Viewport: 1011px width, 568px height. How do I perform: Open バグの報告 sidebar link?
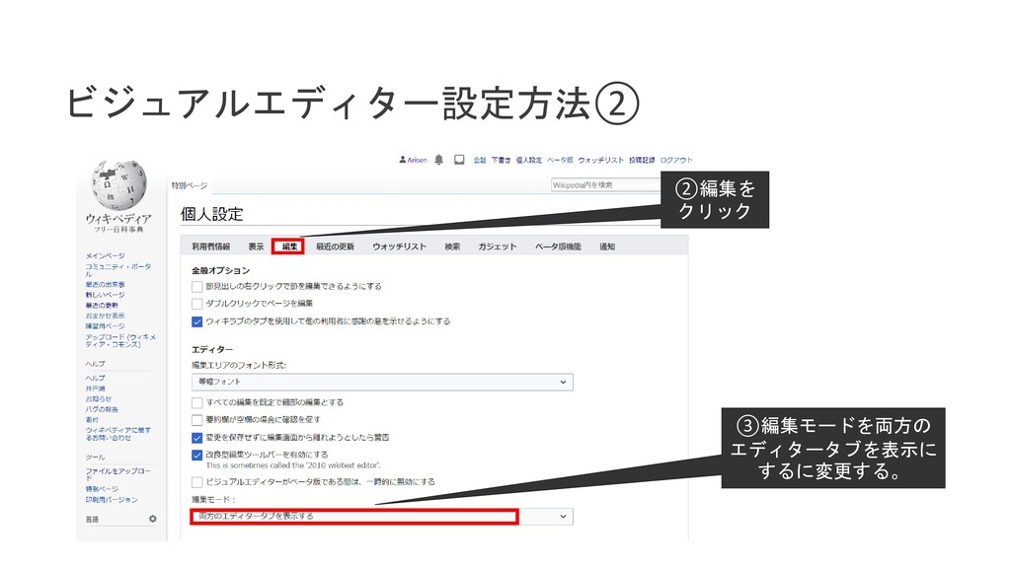tap(102, 409)
